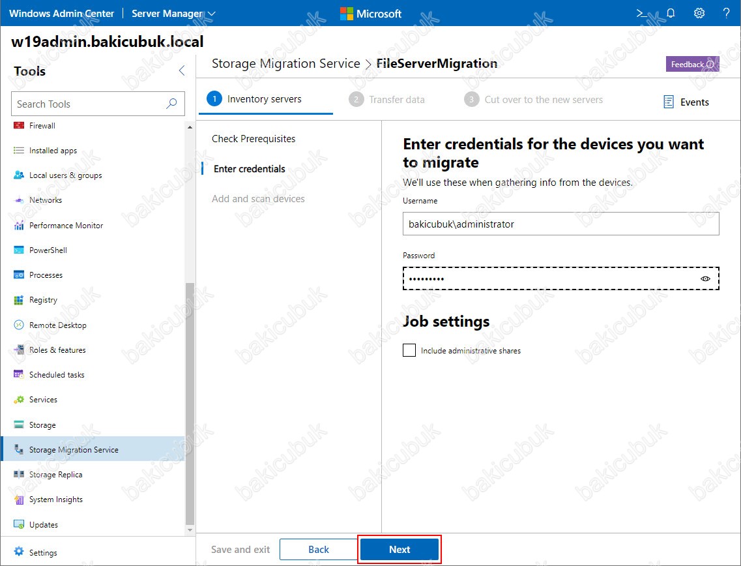Click the Firewall tool icon
Image resolution: width=741 pixels, height=566 pixels.
tap(19, 126)
